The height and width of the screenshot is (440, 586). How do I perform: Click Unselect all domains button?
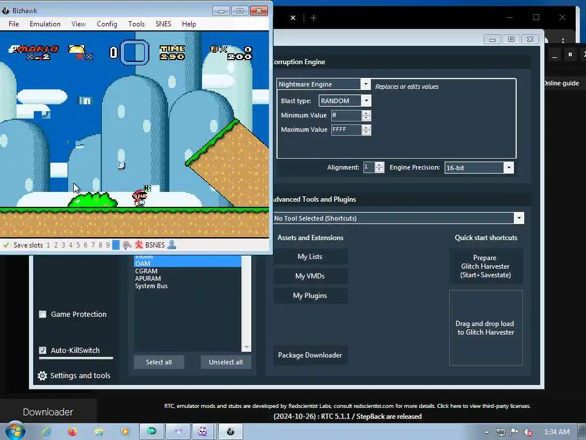(x=225, y=362)
